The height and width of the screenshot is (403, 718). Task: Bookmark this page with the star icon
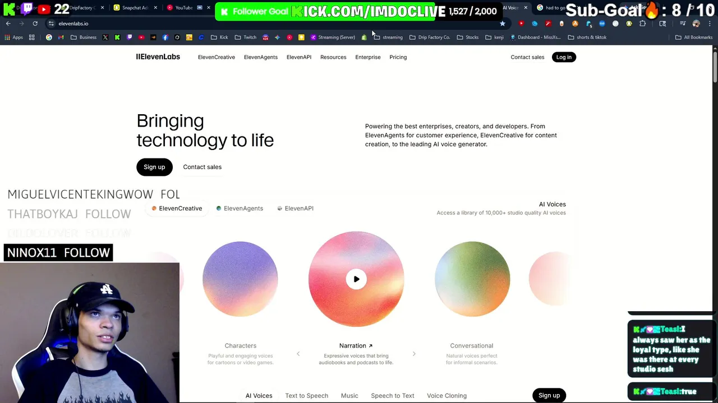(503, 24)
